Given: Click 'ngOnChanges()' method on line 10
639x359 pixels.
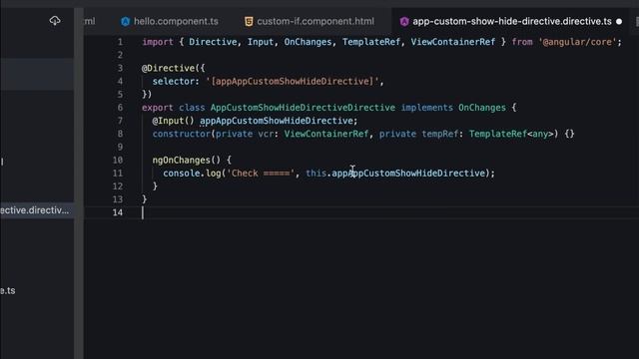Looking at the screenshot, I should pyautogui.click(x=187, y=160).
